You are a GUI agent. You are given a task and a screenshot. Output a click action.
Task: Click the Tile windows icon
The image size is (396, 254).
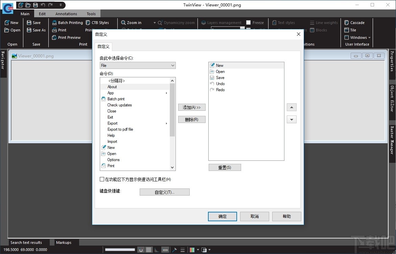pyautogui.click(x=347, y=30)
